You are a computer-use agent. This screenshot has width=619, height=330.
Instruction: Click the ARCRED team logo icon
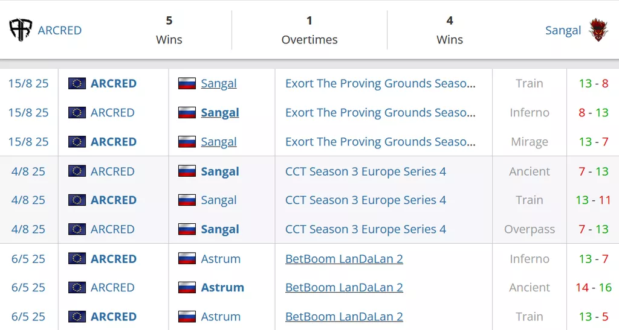coord(21,30)
